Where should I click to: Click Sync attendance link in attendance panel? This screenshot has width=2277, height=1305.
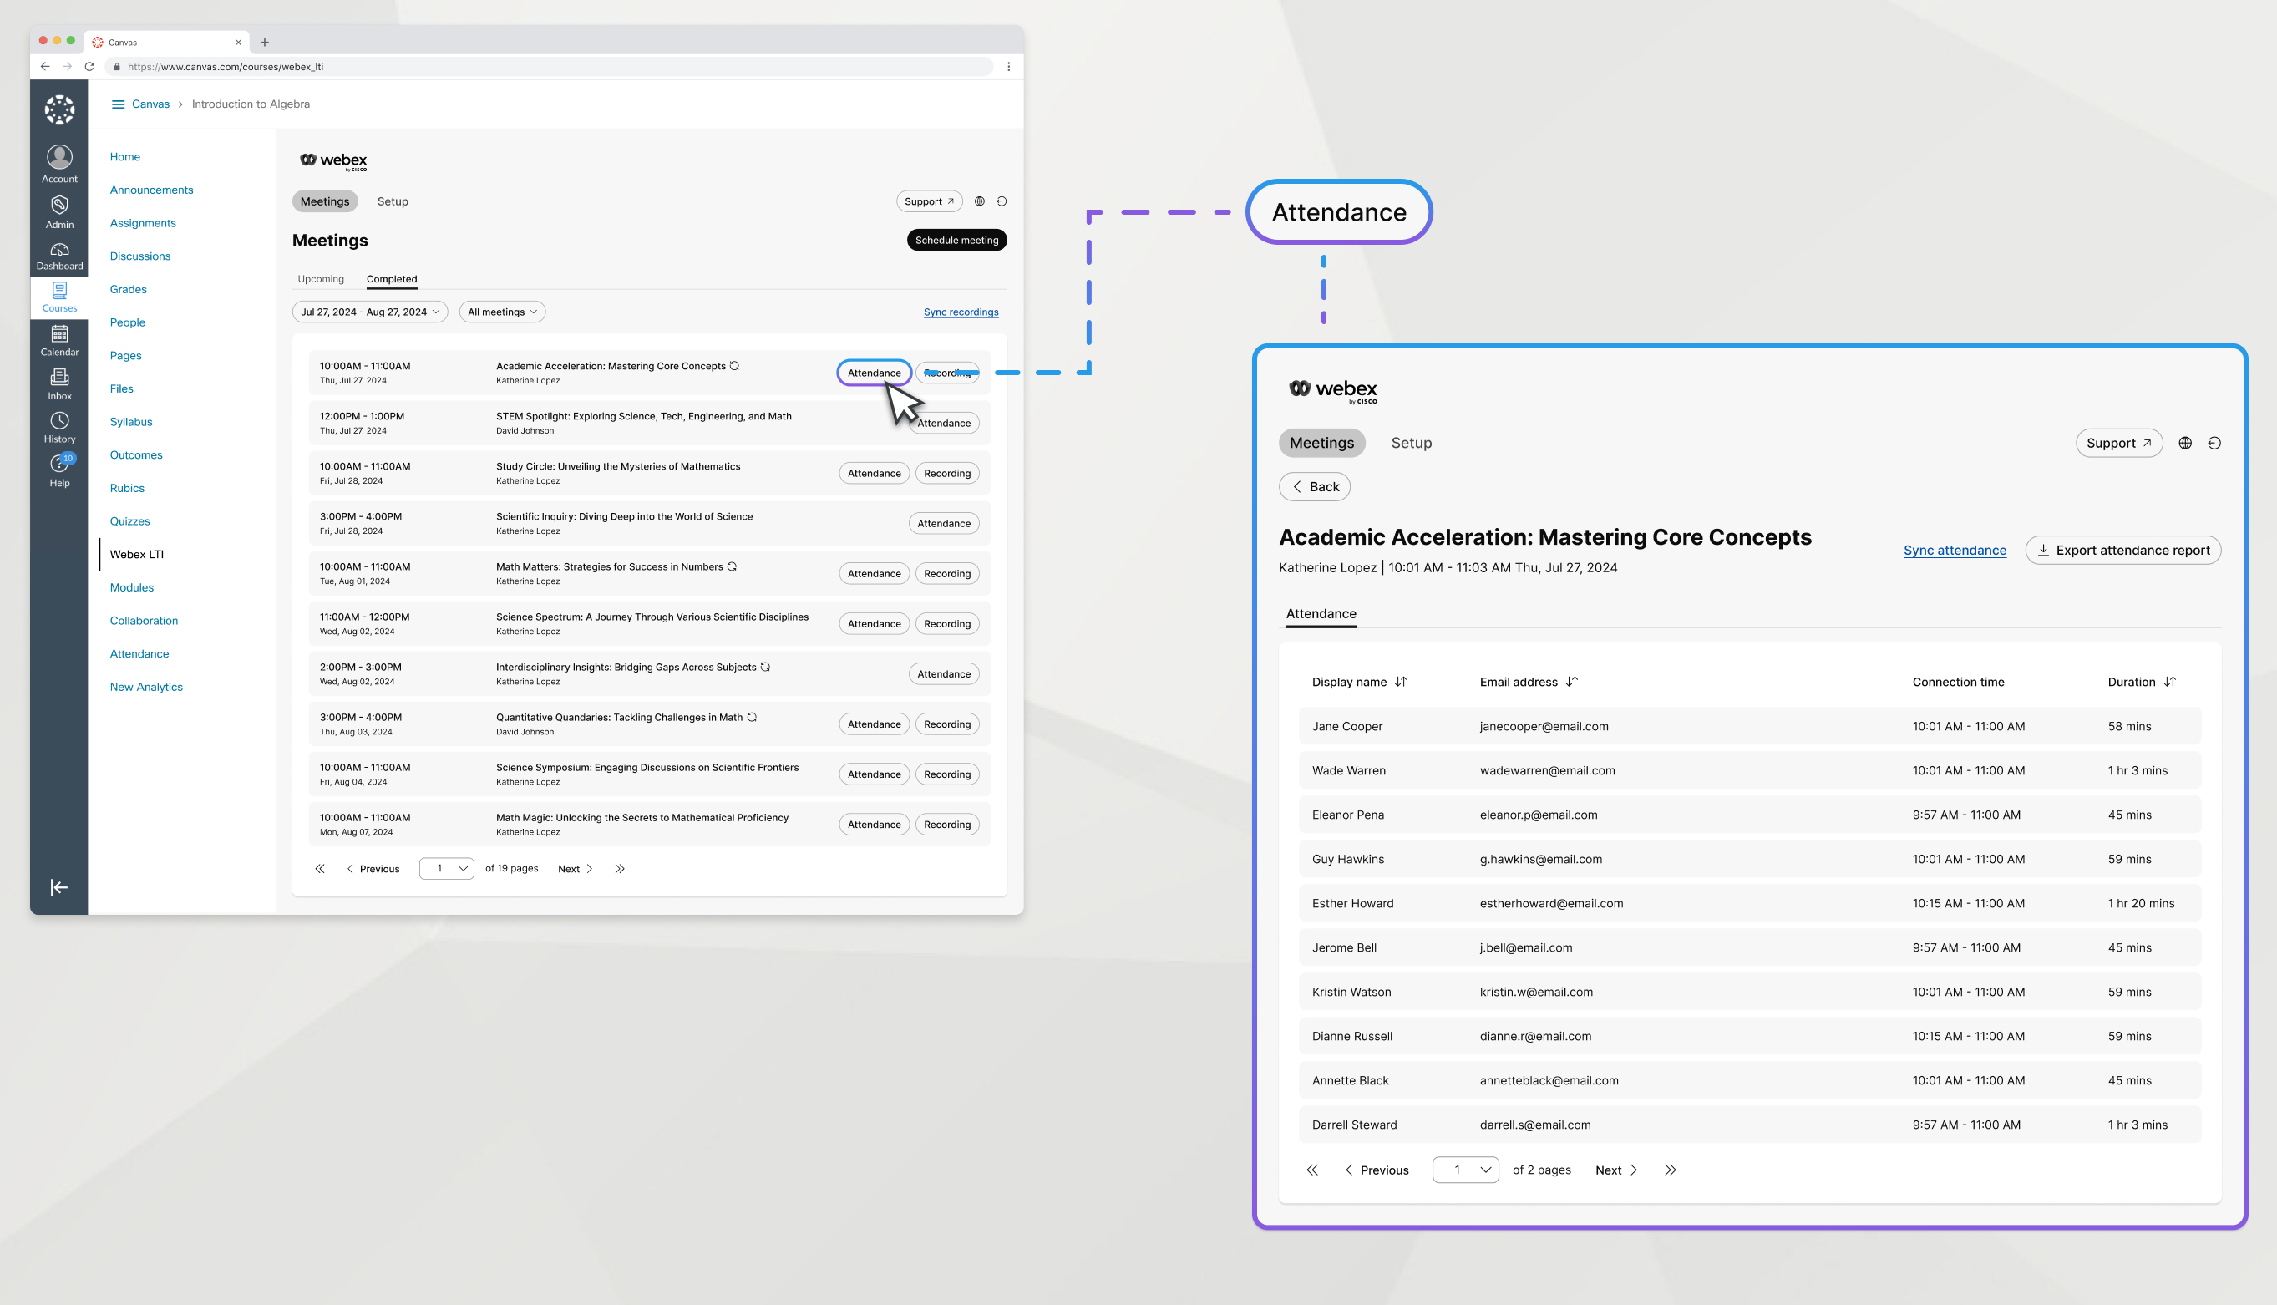click(1955, 551)
